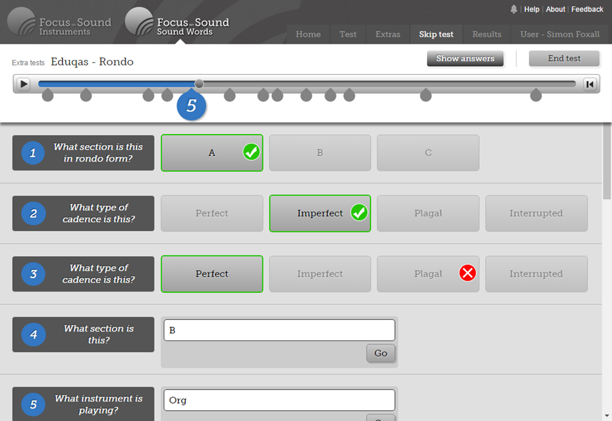The height and width of the screenshot is (421, 612).
Task: Click the played blue part of audio progress bar
Action: point(117,84)
